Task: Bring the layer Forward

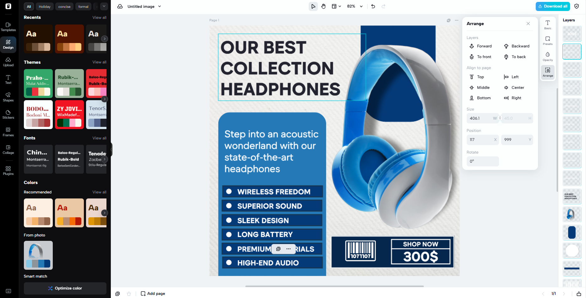Action: (x=480, y=46)
